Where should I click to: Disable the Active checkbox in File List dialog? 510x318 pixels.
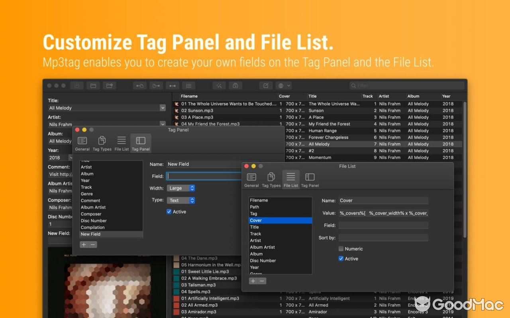tap(341, 258)
